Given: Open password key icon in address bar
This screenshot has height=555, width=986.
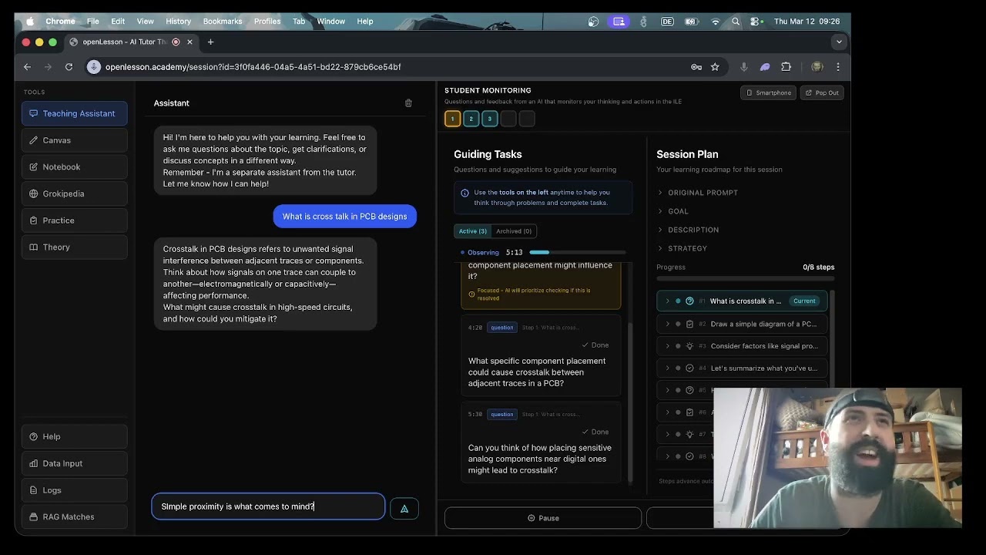Looking at the screenshot, I should pos(696,67).
